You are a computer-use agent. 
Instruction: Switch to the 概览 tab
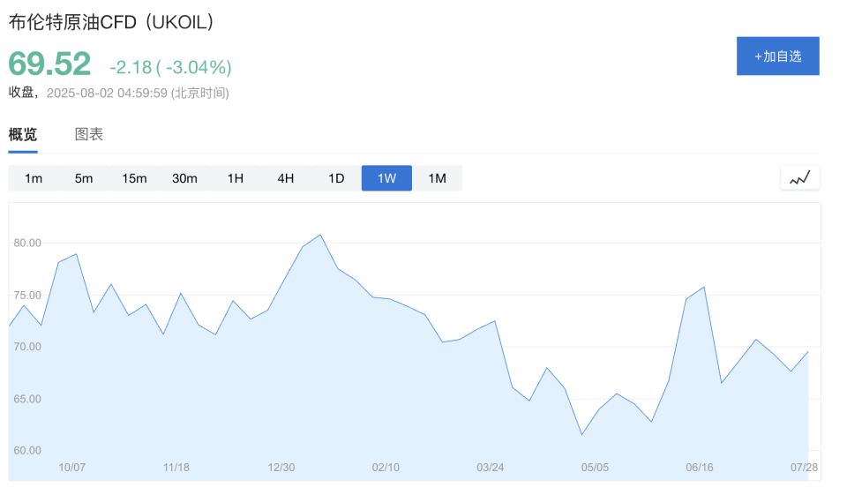(23, 134)
